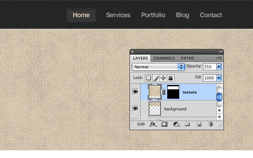Click the chain link between texture thumbnail and mask
The image size is (253, 158).
point(164,92)
